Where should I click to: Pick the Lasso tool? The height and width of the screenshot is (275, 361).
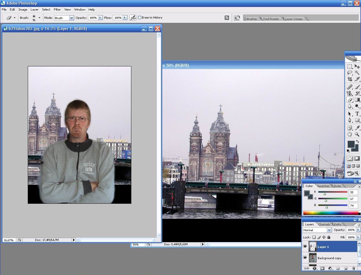tap(350, 73)
